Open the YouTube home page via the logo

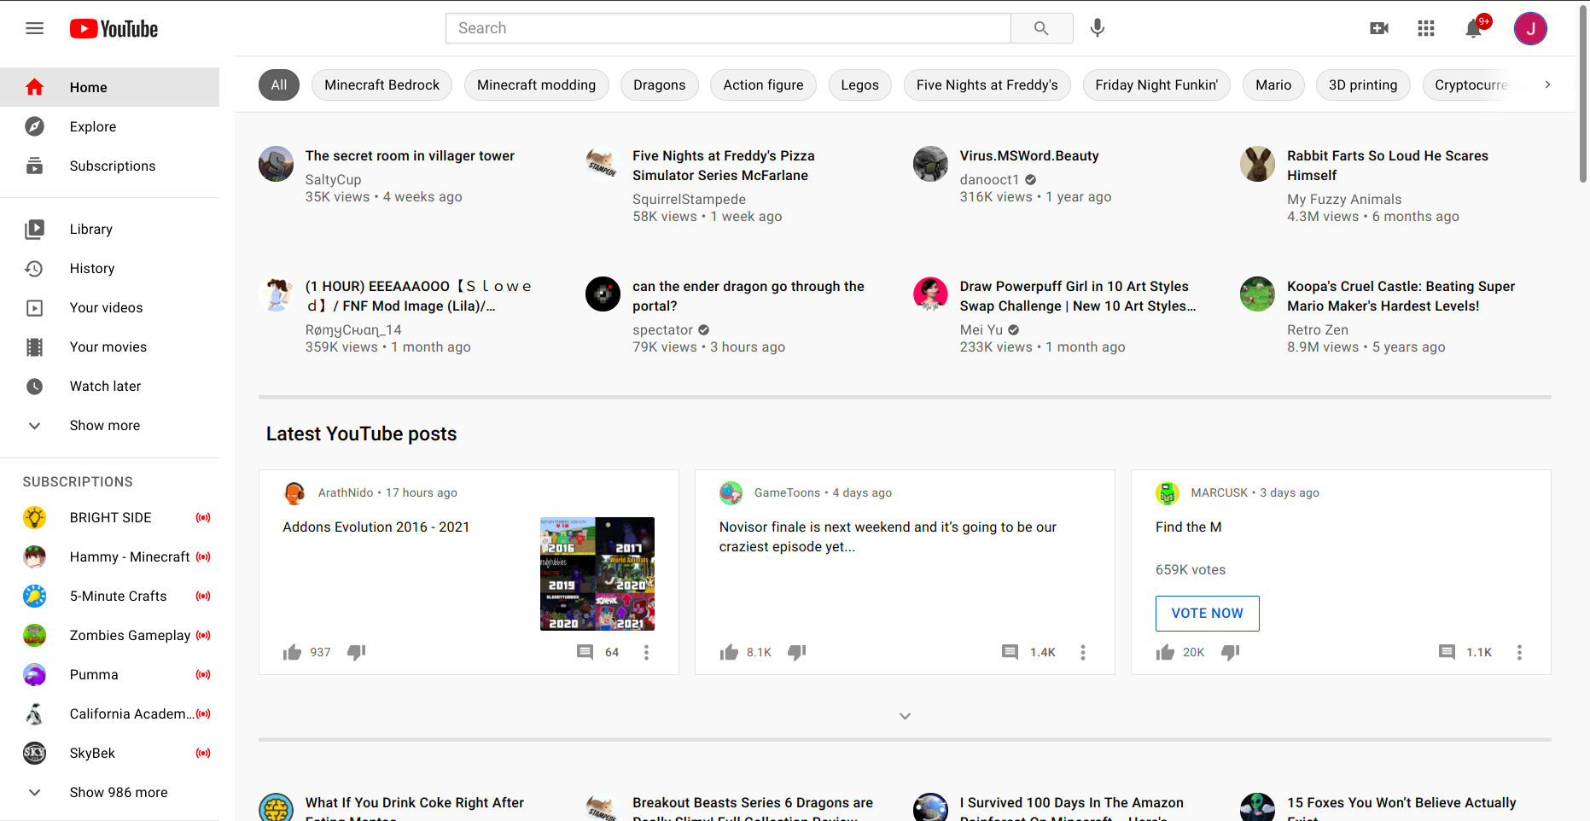pos(114,28)
